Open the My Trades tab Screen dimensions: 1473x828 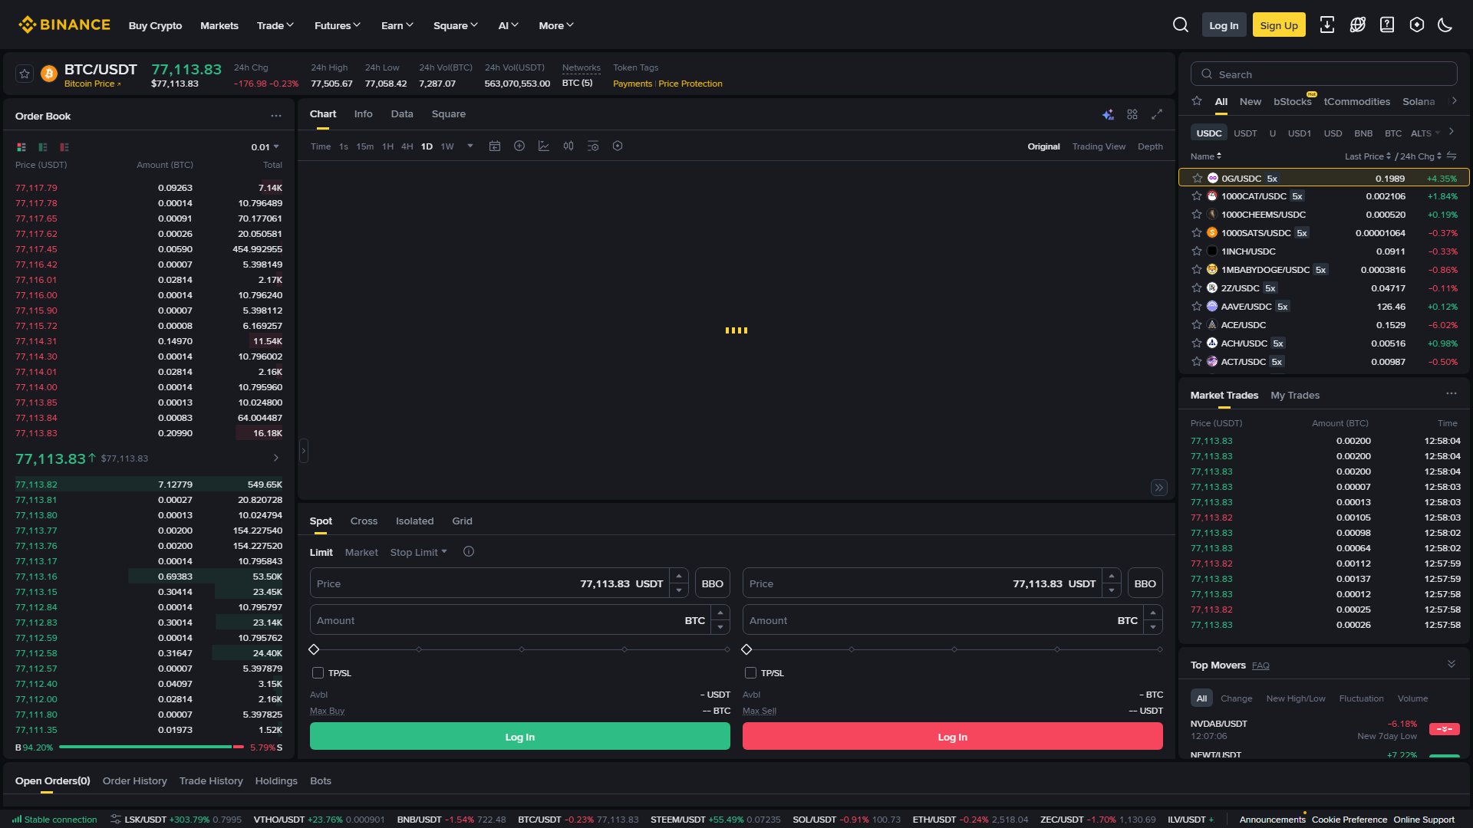click(x=1295, y=395)
